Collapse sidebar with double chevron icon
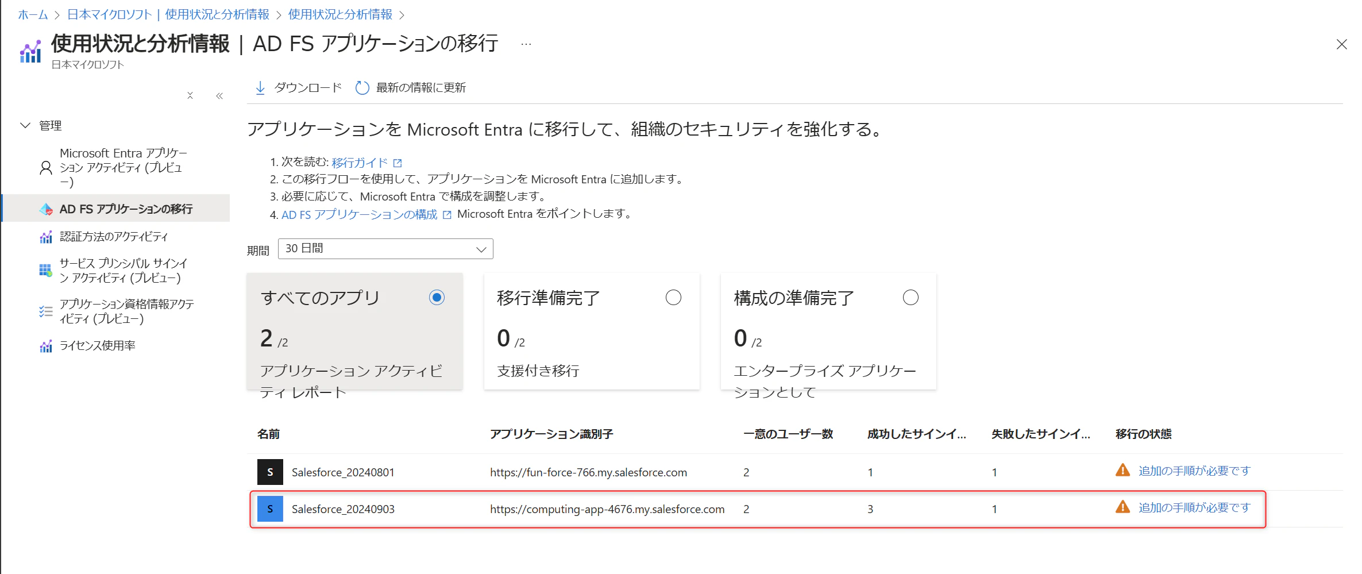This screenshot has width=1362, height=574. click(x=219, y=96)
